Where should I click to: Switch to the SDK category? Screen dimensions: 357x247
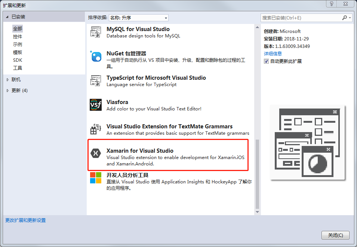[18, 60]
